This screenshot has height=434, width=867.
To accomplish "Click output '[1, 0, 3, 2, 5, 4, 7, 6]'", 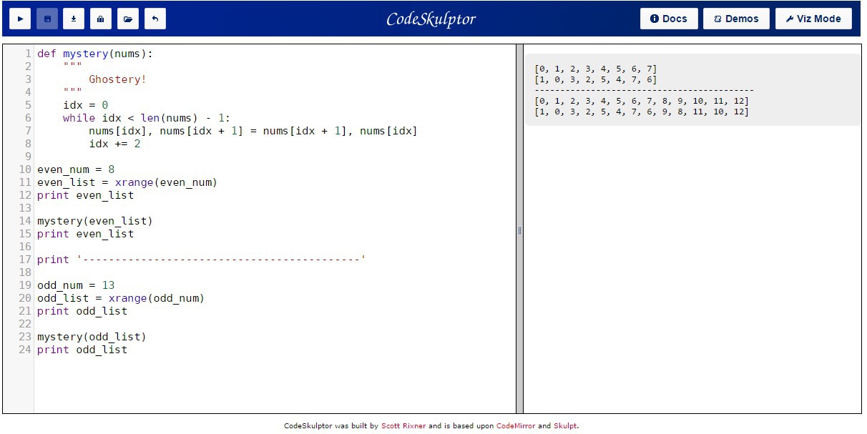I will click(x=596, y=79).
